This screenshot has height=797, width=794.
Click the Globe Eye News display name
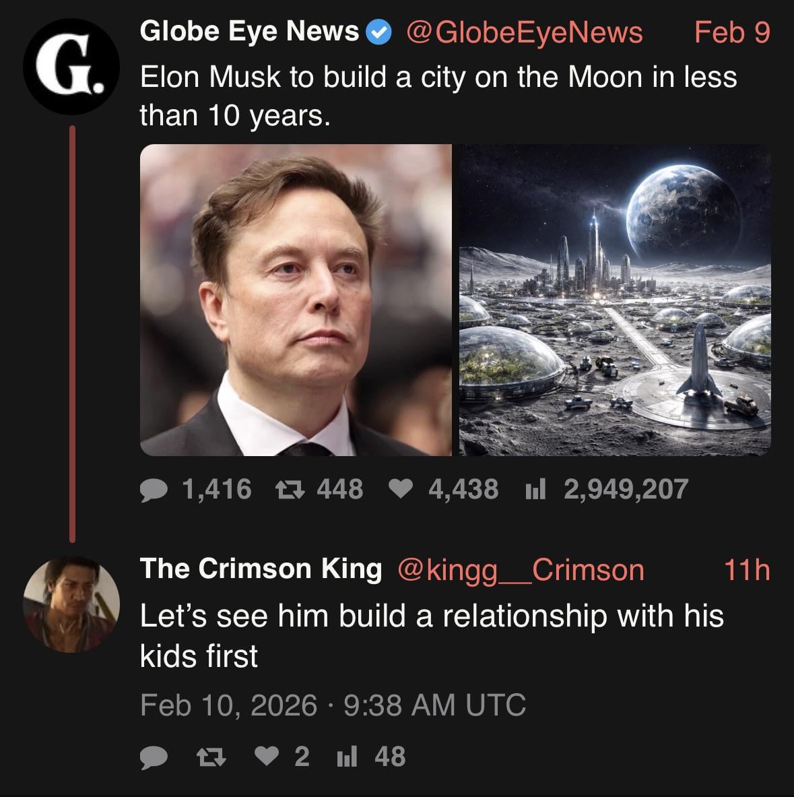pyautogui.click(x=249, y=32)
